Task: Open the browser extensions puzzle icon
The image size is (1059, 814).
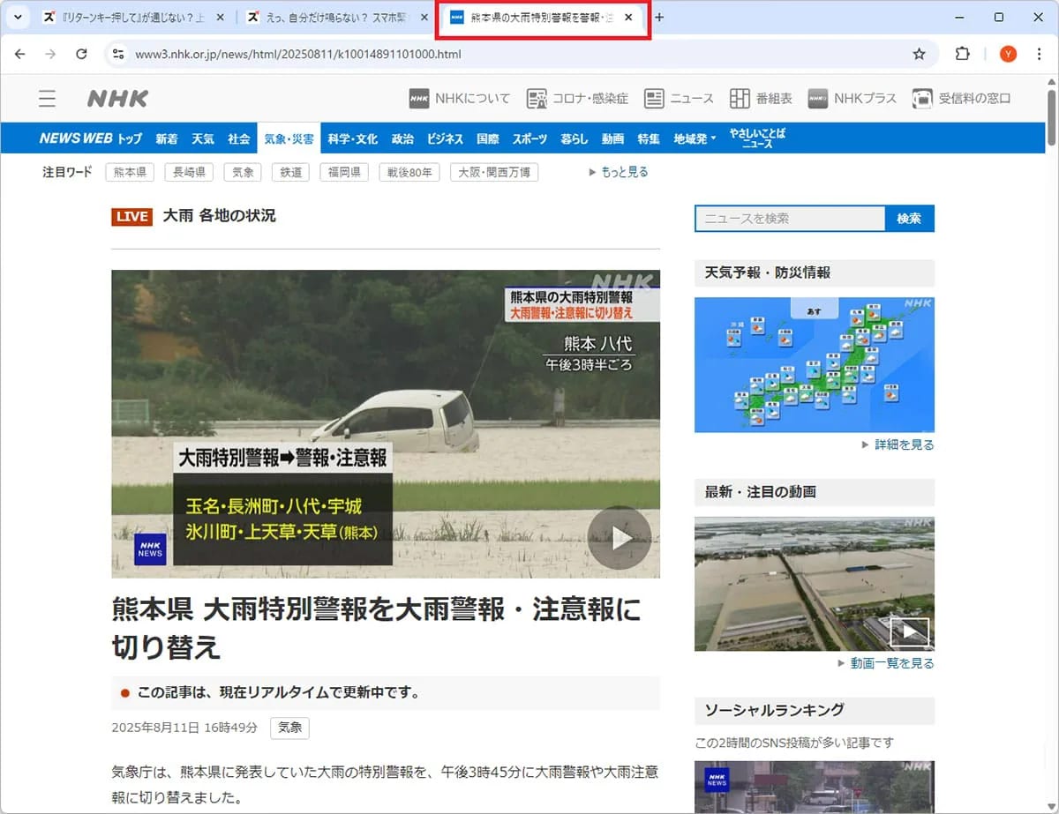Action: click(963, 55)
